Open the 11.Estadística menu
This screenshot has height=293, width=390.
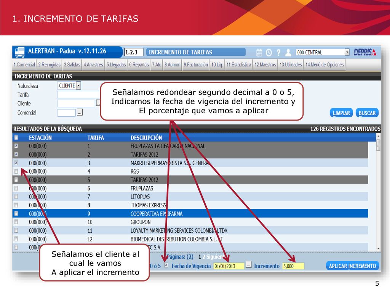tap(238, 65)
